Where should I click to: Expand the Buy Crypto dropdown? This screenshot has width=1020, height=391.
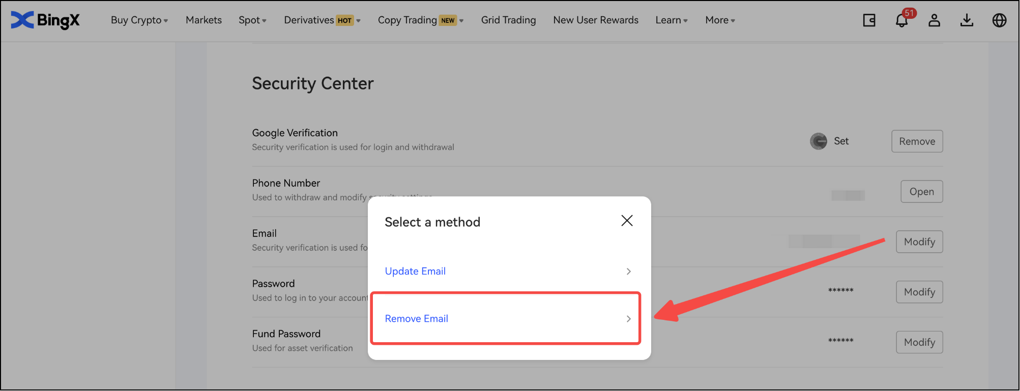(139, 20)
